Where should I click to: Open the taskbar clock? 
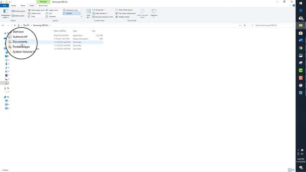tap(301, 161)
